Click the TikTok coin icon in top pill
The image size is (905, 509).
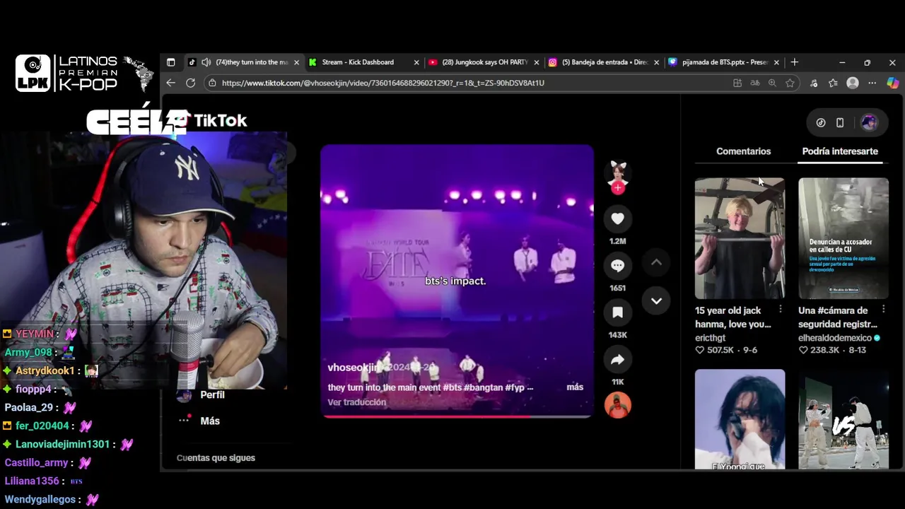point(821,122)
